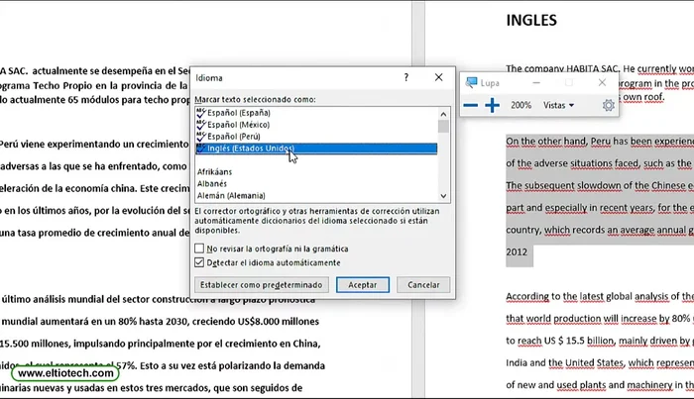
Task: Click the check-mark icon beside Español (Perú)
Action: pyautogui.click(x=201, y=137)
